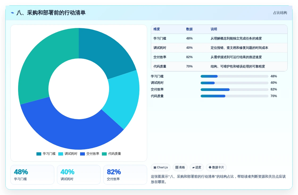Select the 数据卡片 tag chip
The height and width of the screenshot is (195, 298).
click(216, 167)
